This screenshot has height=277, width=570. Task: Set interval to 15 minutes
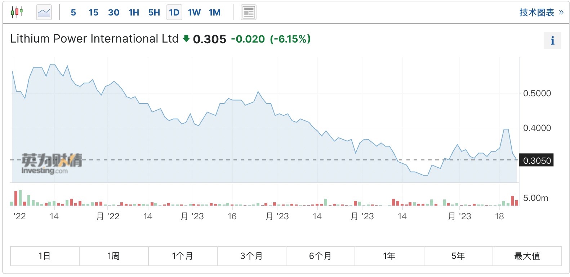pyautogui.click(x=93, y=13)
